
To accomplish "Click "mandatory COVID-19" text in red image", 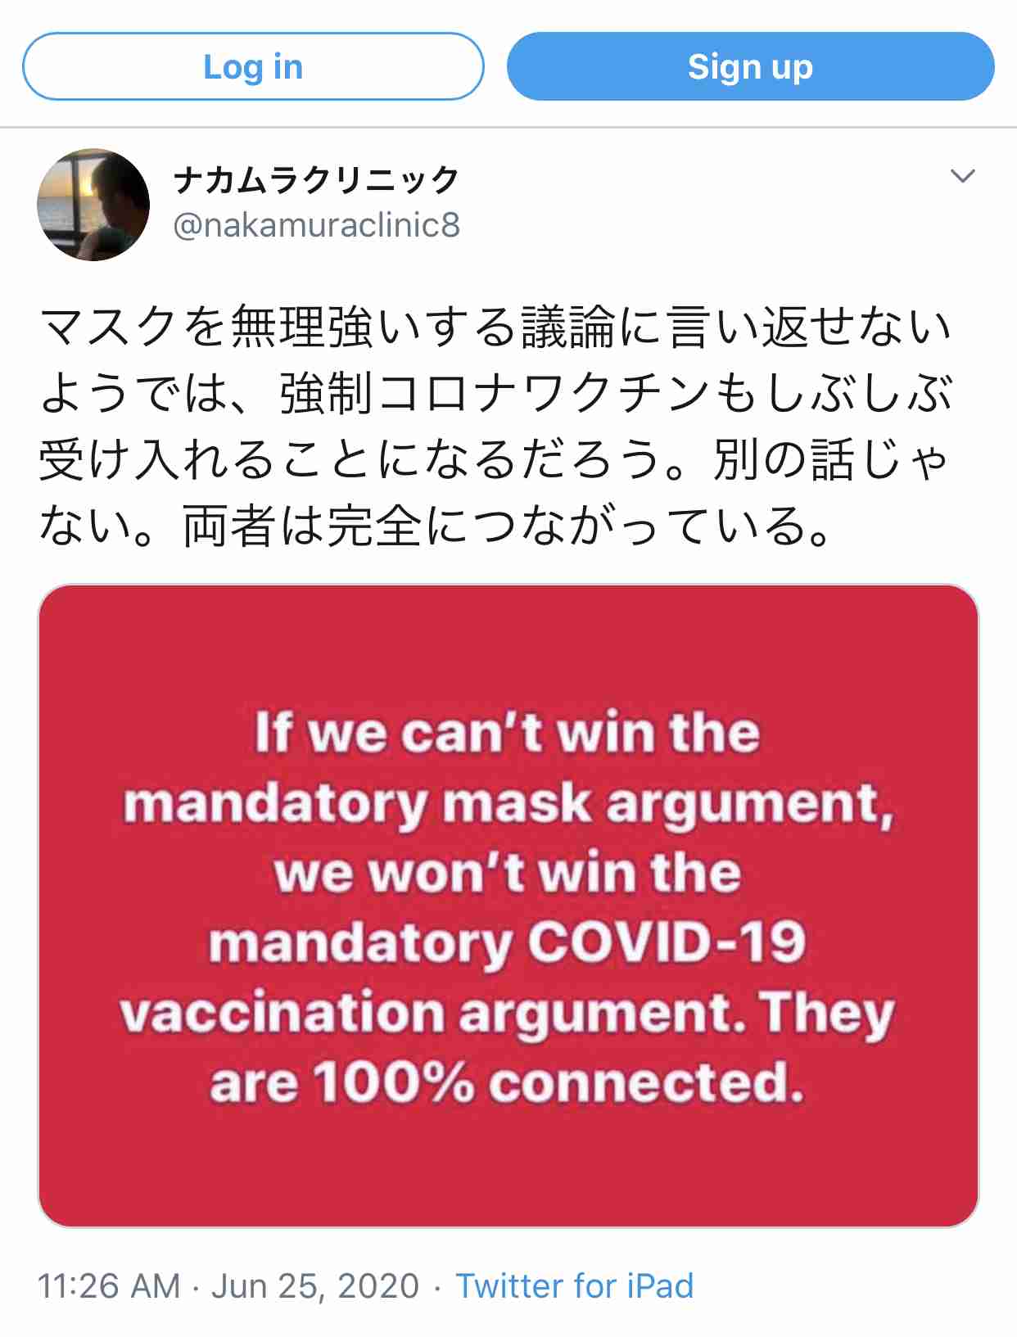I will [x=508, y=942].
